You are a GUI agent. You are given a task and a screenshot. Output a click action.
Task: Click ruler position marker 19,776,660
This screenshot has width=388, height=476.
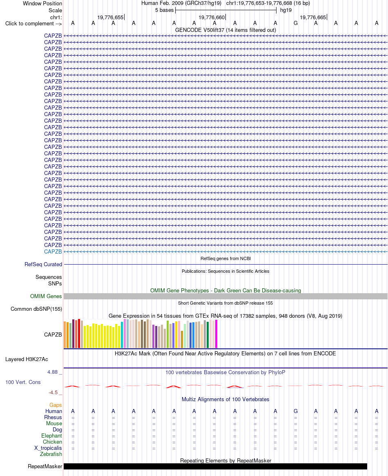tap(212, 17)
